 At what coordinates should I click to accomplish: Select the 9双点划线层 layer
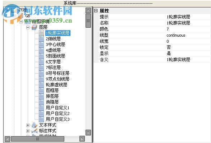coord(58,79)
